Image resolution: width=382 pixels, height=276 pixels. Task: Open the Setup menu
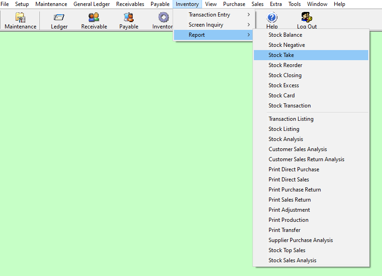pos(22,4)
